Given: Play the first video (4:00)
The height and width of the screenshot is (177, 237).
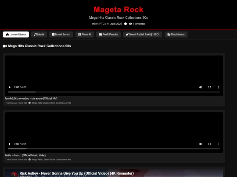Looking at the screenshot, I should pos(10,87).
